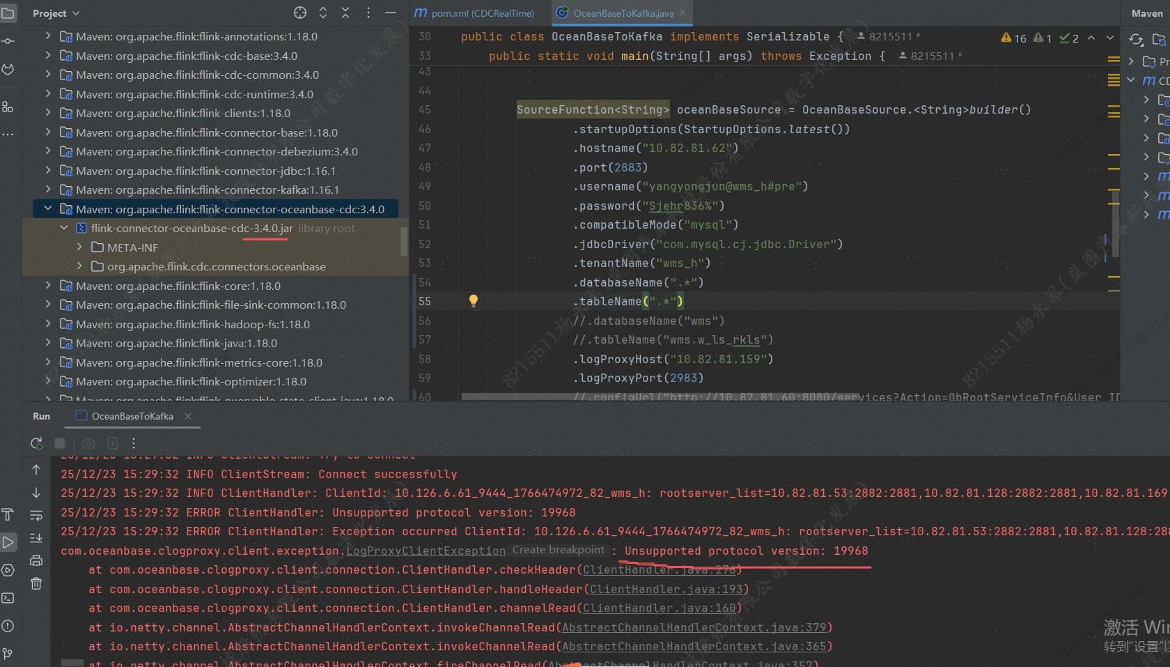Jump to previous stack trace with up arrow
This screenshot has height=667, width=1170.
(36, 470)
